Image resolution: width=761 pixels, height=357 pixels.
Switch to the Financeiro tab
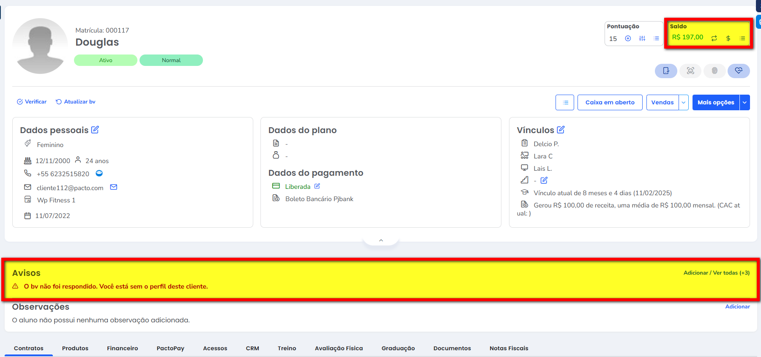click(x=122, y=348)
